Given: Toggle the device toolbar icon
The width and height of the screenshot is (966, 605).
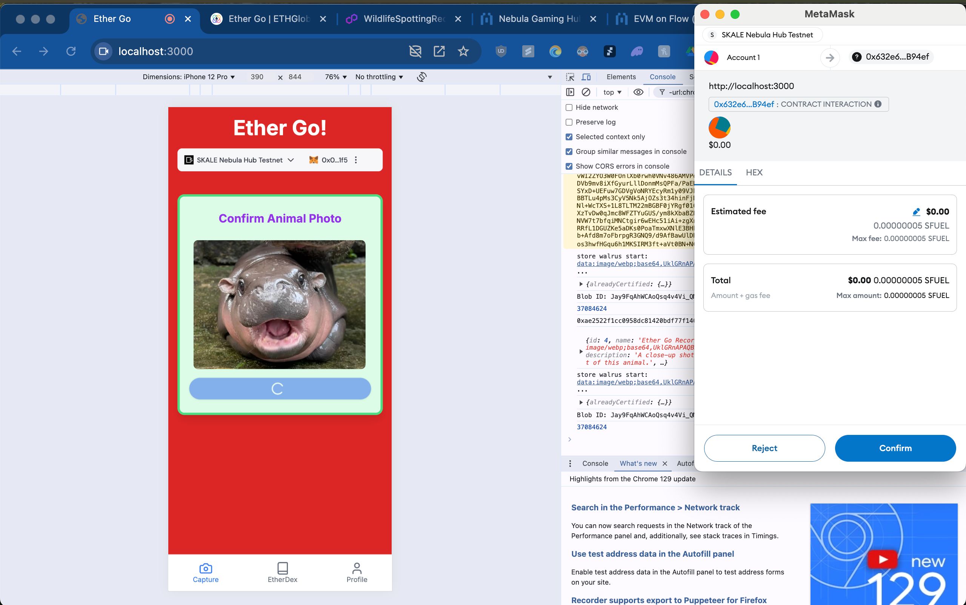Looking at the screenshot, I should (x=586, y=77).
